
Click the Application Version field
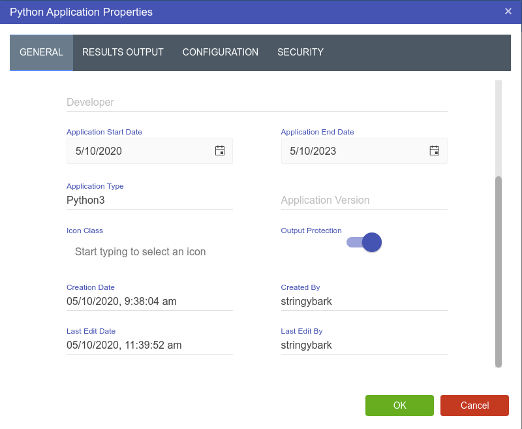[363, 200]
